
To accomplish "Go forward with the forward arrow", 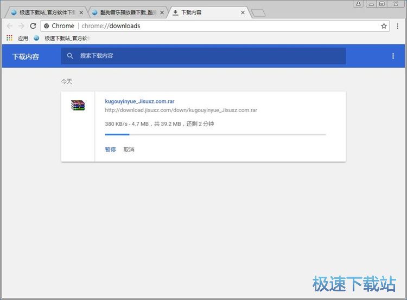I will click(x=21, y=26).
